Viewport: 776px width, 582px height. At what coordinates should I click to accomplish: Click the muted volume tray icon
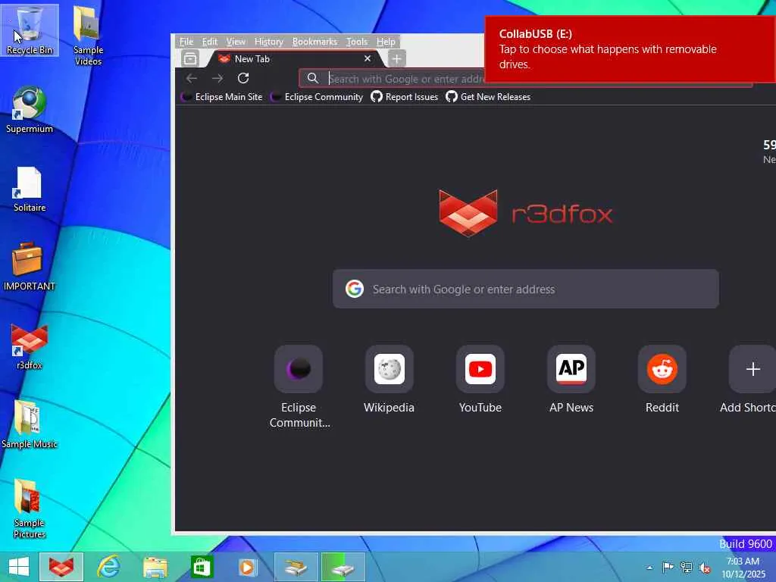705,568
